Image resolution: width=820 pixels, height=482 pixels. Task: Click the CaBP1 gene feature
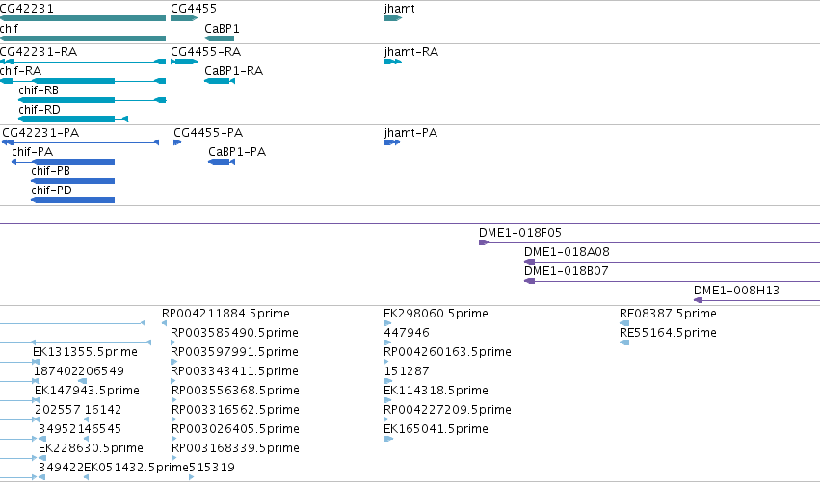click(x=219, y=38)
